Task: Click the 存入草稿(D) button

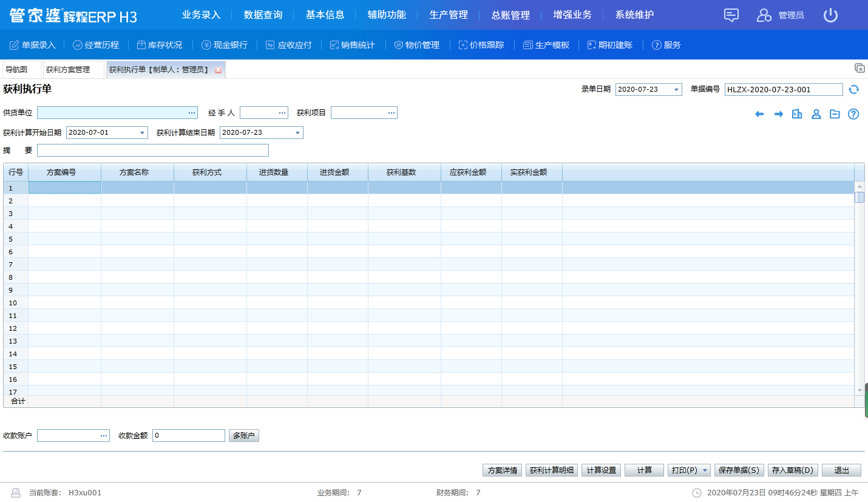Action: (x=793, y=470)
